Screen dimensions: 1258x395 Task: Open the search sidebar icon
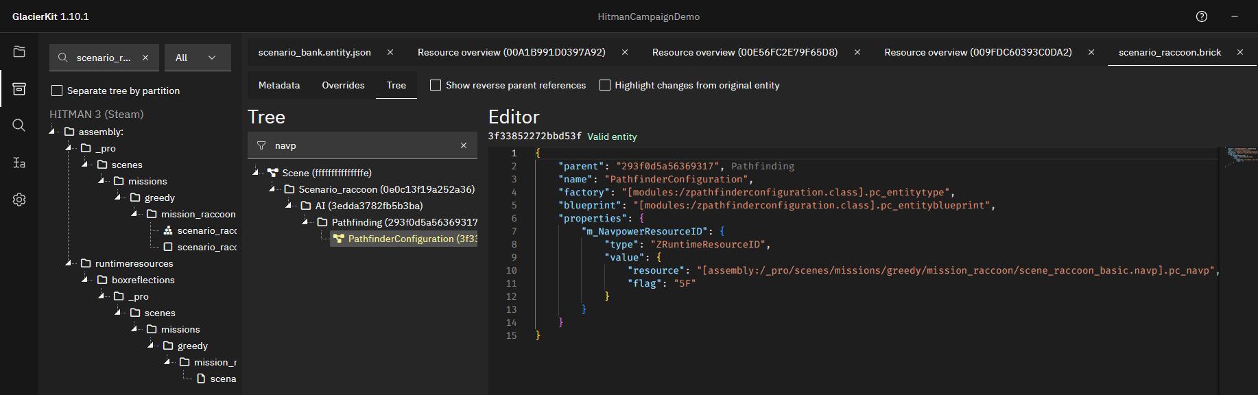[x=19, y=125]
